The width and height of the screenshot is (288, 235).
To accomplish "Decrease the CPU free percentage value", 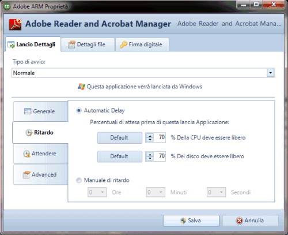I will (150, 140).
